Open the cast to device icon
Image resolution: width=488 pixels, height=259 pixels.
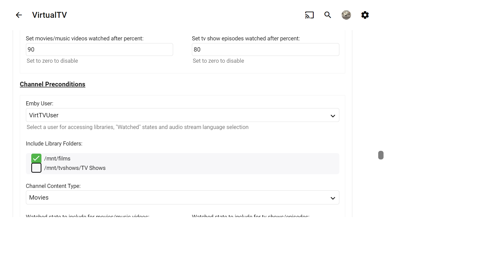[x=309, y=15]
